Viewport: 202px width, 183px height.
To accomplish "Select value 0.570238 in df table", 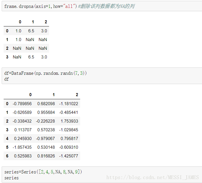I will coord(46,130).
